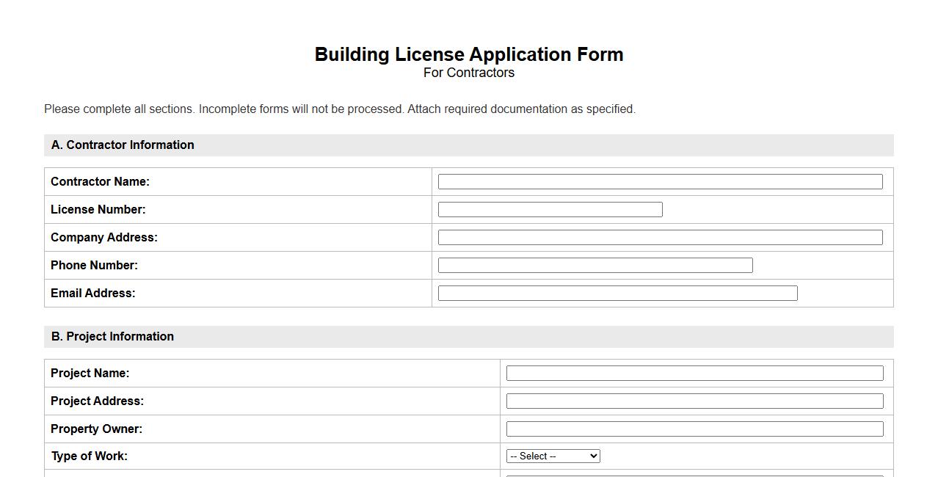Click the For Contractors subtitle
Image resolution: width=938 pixels, height=477 pixels.
coord(469,72)
